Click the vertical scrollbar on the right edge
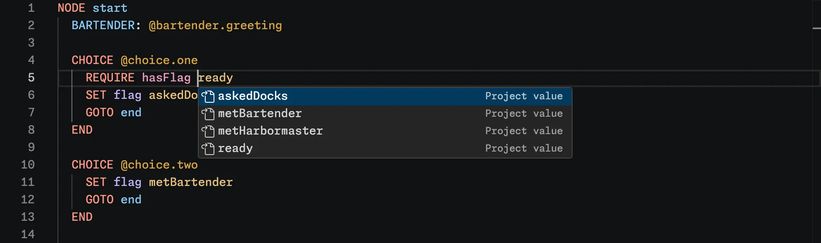Viewport: 821px width, 243px height. [x=817, y=121]
